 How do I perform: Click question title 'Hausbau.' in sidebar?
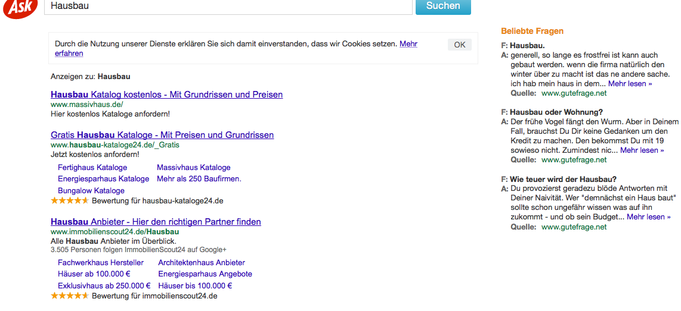(527, 45)
